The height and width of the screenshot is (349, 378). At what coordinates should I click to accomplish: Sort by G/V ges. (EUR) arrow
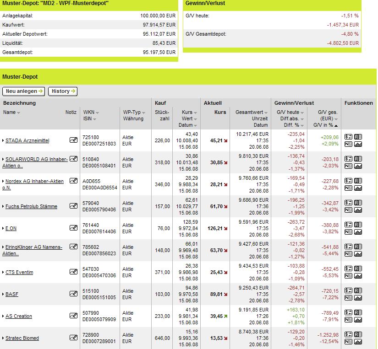click(x=336, y=119)
